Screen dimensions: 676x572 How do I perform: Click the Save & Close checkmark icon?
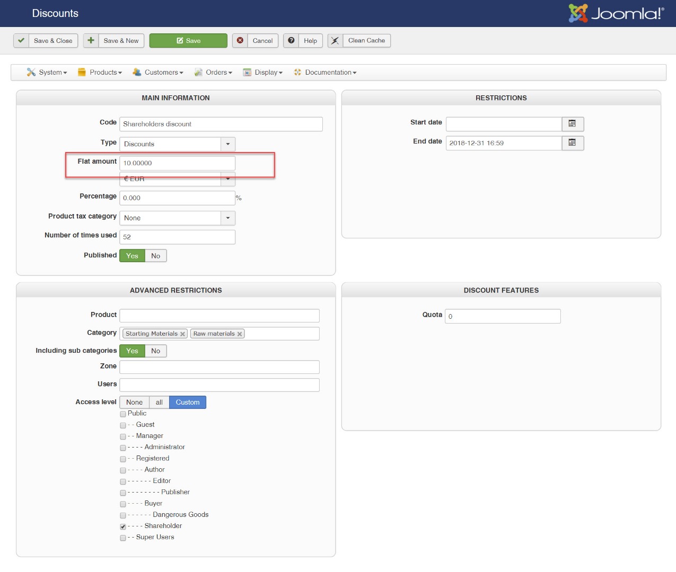(x=21, y=41)
